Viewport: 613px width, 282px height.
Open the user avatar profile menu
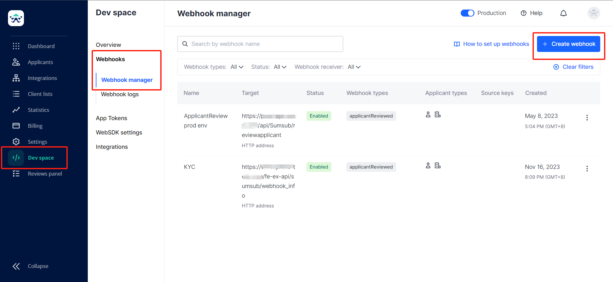click(x=594, y=13)
